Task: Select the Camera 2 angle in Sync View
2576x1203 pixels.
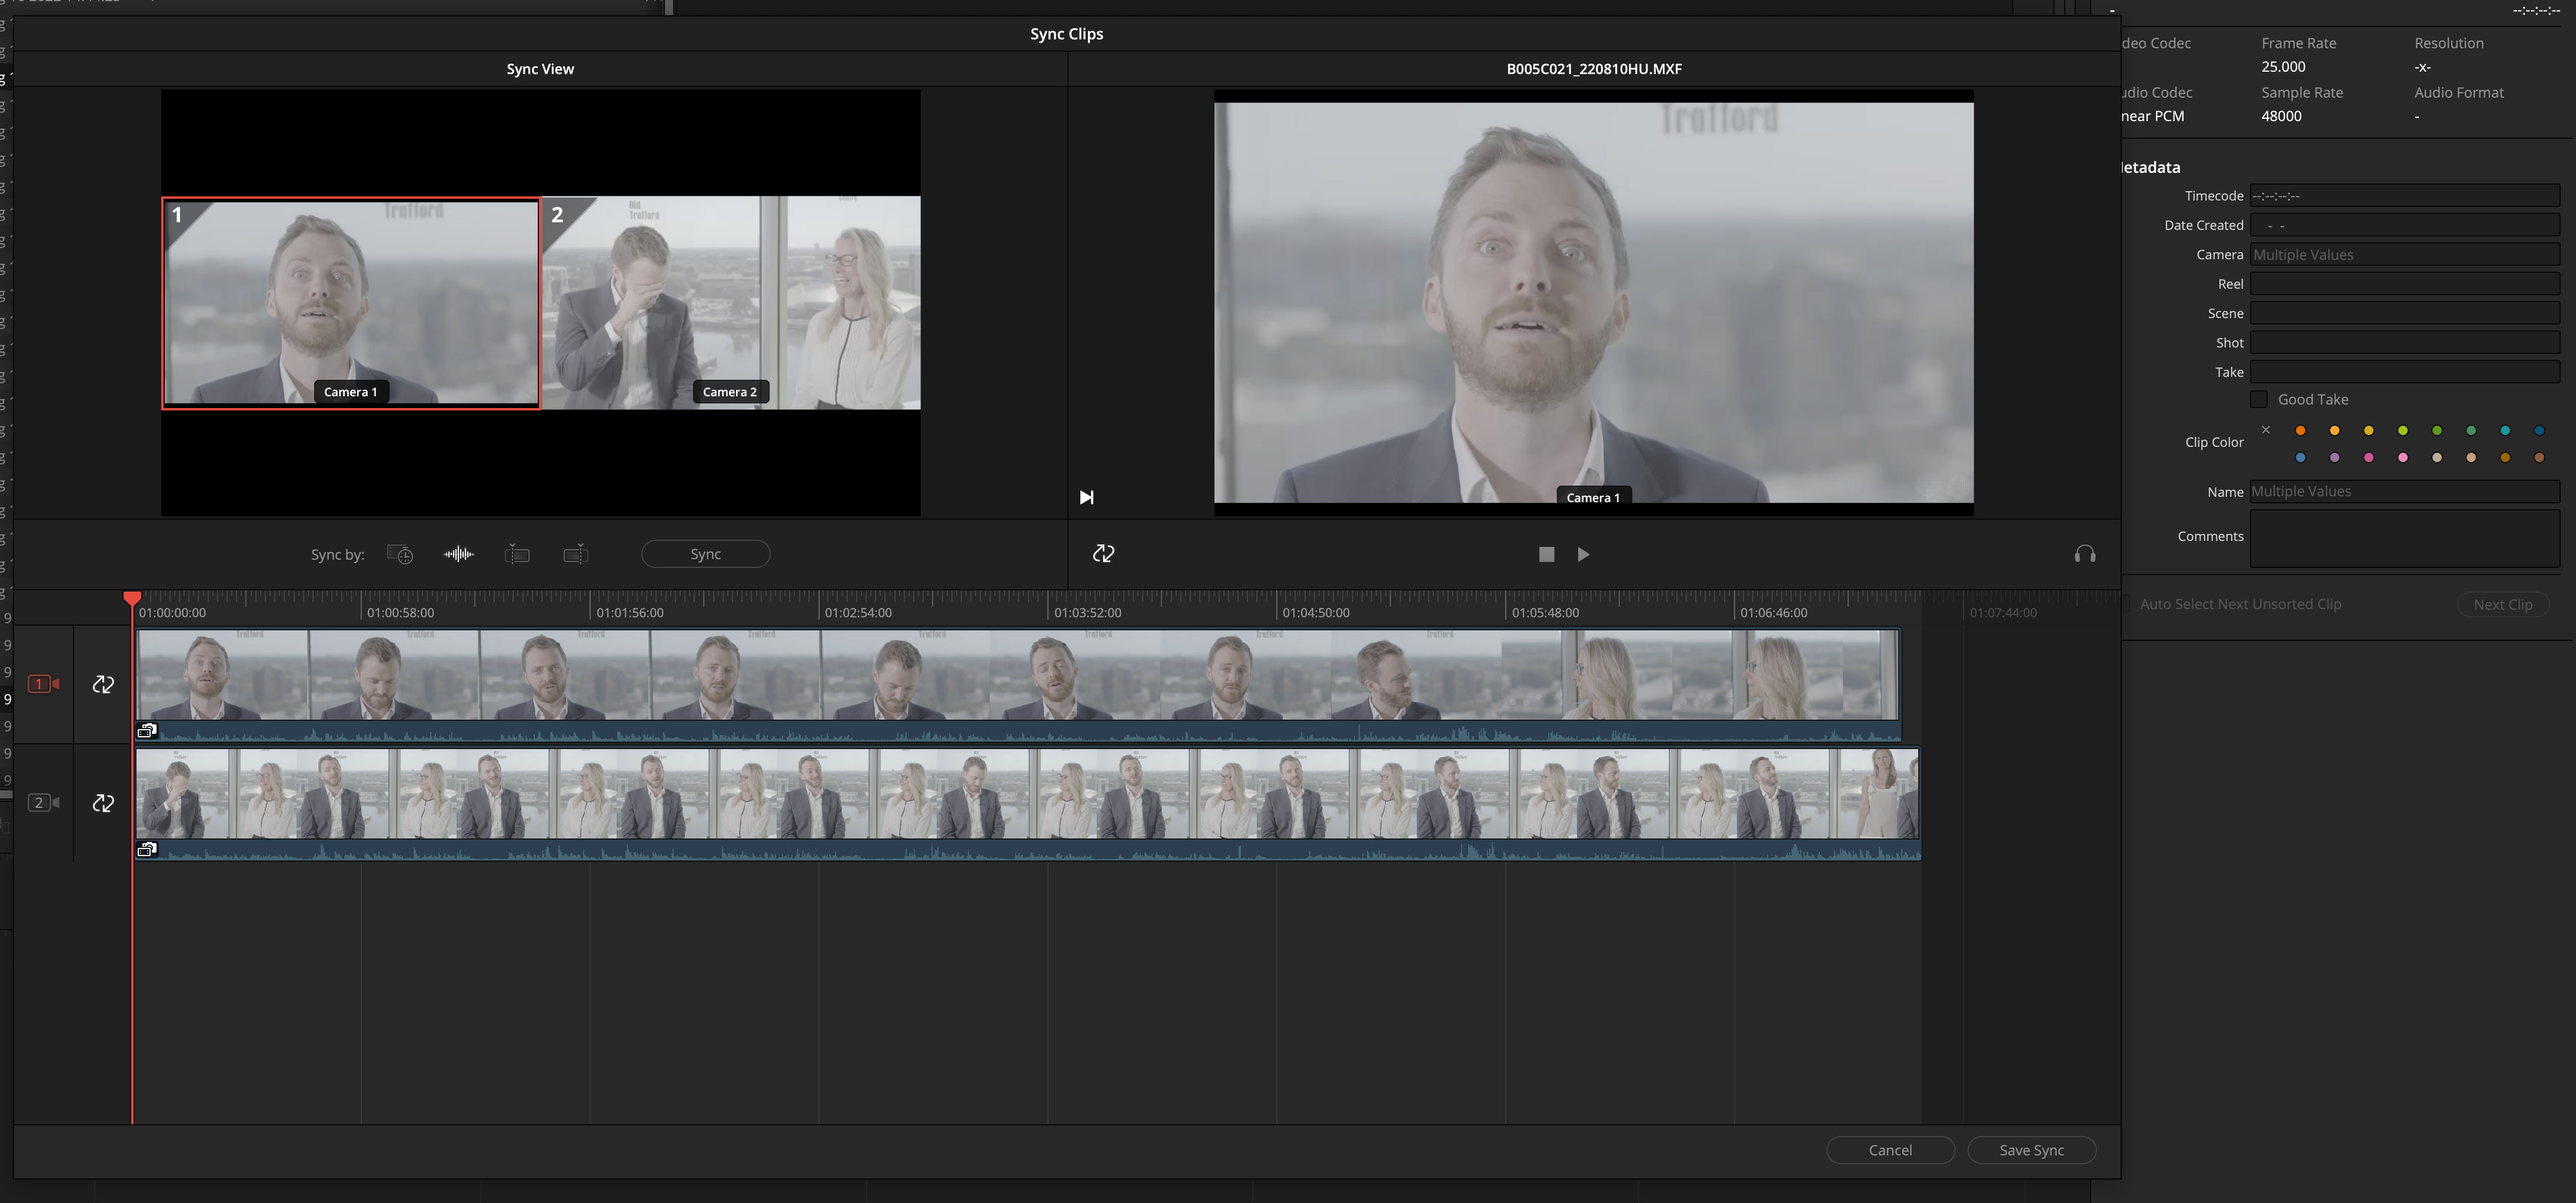Action: [731, 303]
